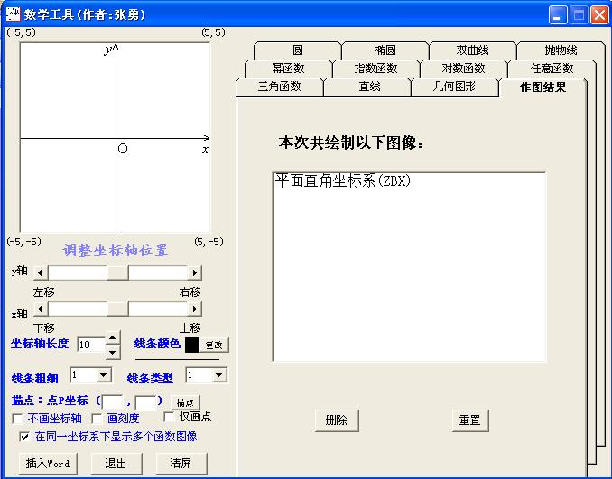Click the black line color swatch
Viewport: 612px width, 479px height.
click(x=192, y=345)
